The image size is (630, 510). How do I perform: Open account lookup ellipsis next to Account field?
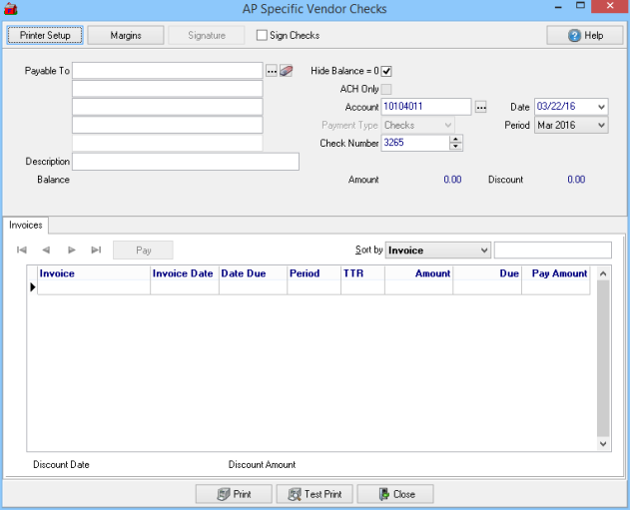[x=480, y=107]
